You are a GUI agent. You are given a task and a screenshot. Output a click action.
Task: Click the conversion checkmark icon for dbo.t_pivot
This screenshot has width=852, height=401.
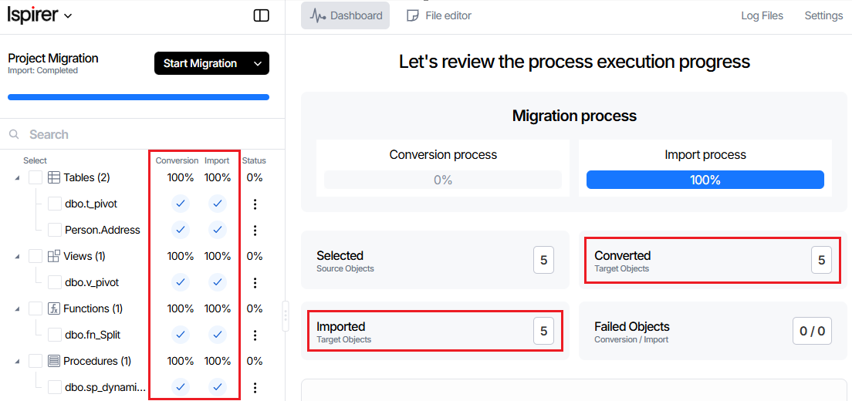[181, 204]
